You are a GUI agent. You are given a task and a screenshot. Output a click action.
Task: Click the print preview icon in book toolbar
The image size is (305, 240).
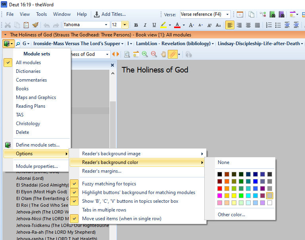(127, 54)
